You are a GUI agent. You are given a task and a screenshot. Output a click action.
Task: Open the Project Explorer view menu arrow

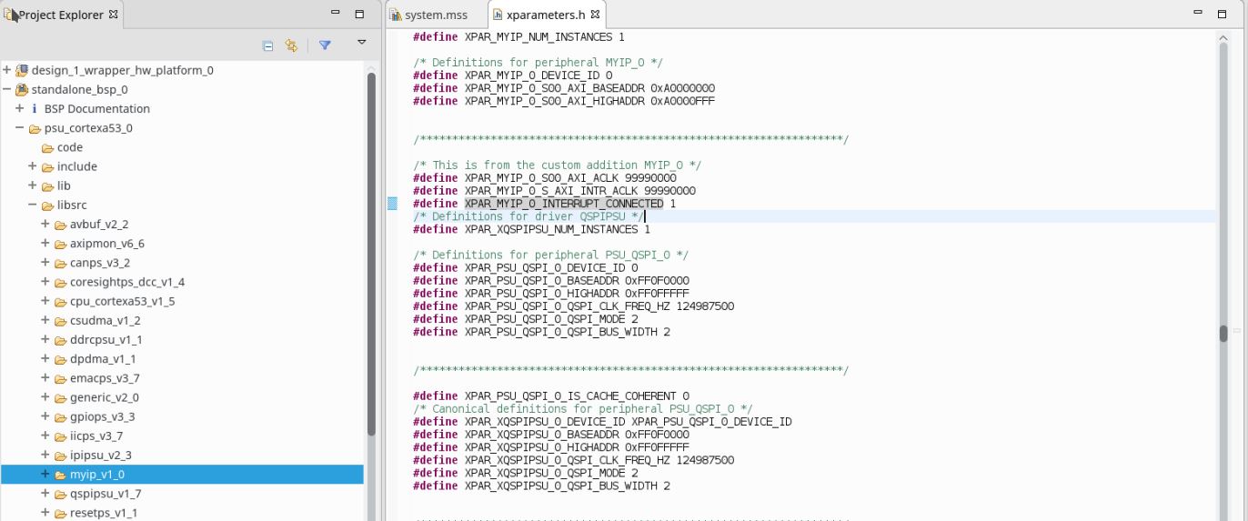[x=361, y=43]
